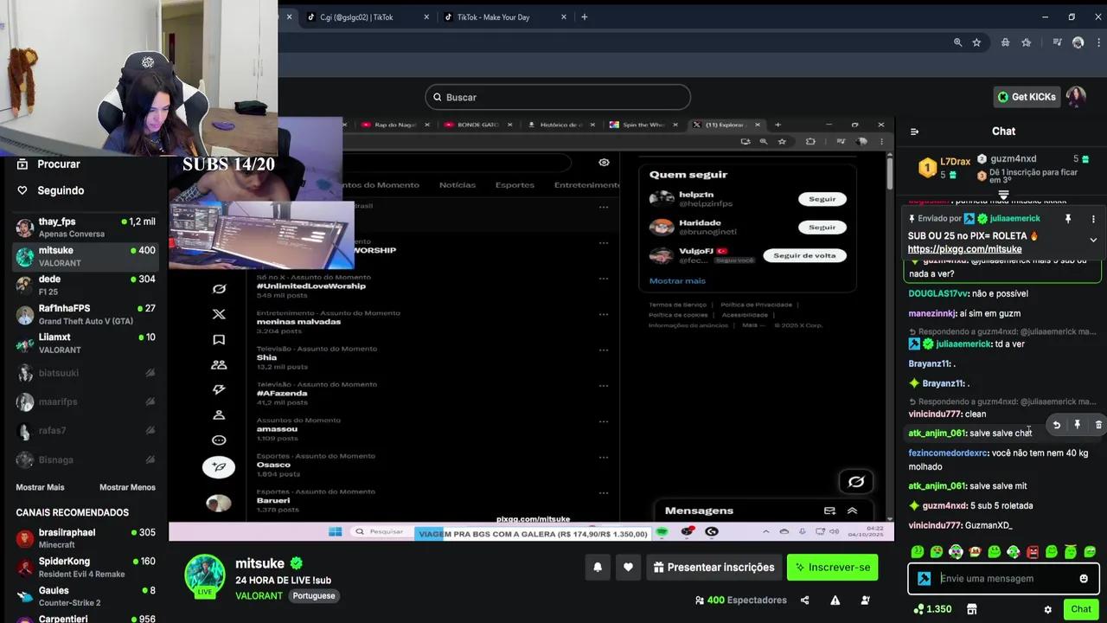
Task: Open thay_fps channel in the sidebar
Action: 85,228
